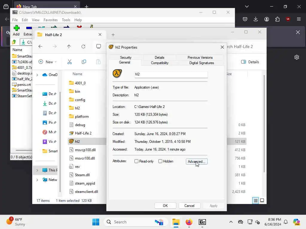Click the Cut scissors icon in Explorer
Image resolution: width=306 pixels, height=229 pixels.
[x=69, y=62]
